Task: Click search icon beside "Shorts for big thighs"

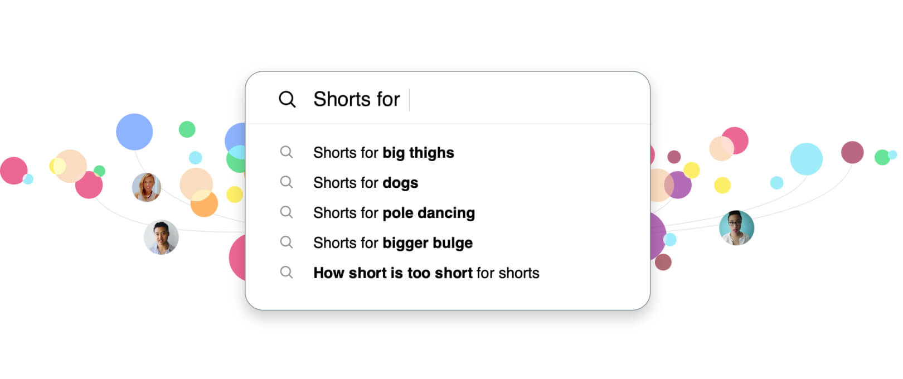Action: click(x=287, y=152)
